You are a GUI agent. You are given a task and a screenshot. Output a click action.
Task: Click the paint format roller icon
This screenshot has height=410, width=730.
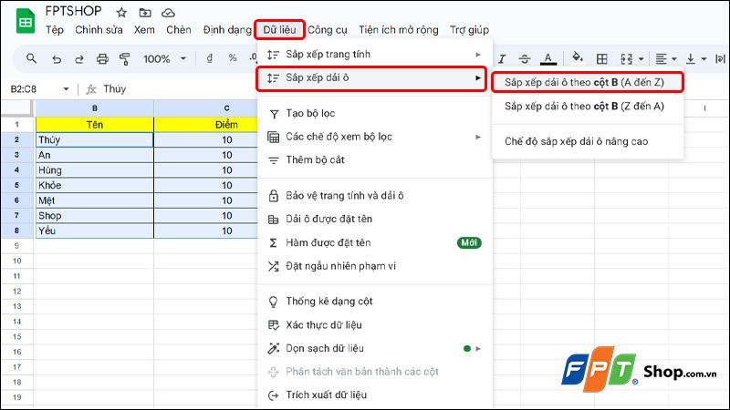click(x=124, y=59)
